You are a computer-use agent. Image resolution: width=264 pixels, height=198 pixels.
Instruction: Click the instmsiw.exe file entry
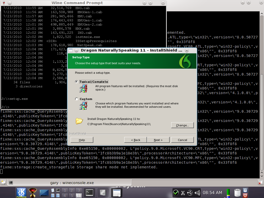pyautogui.click(x=88, y=37)
